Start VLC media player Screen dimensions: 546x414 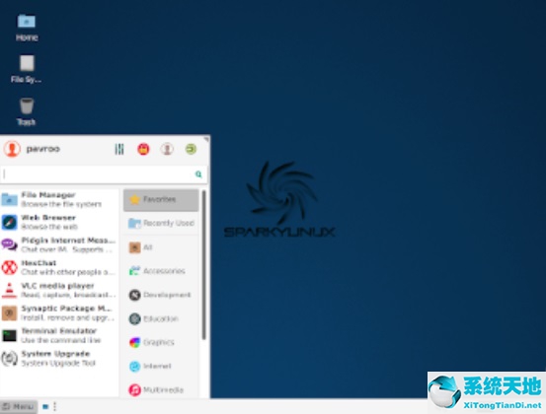(x=58, y=290)
